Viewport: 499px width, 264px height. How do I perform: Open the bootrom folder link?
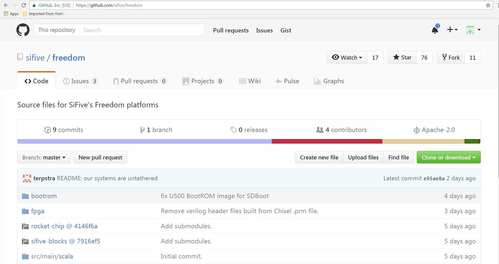coord(44,196)
